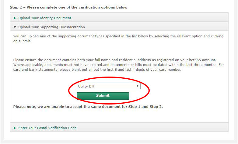Collapse triangle beside Upload Your Supporting Documentation
Screen dimensions: 238x144
(x=15, y=27)
